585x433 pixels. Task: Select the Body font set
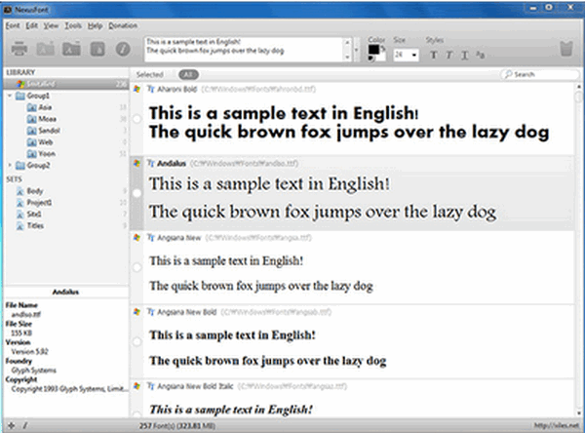(x=35, y=191)
